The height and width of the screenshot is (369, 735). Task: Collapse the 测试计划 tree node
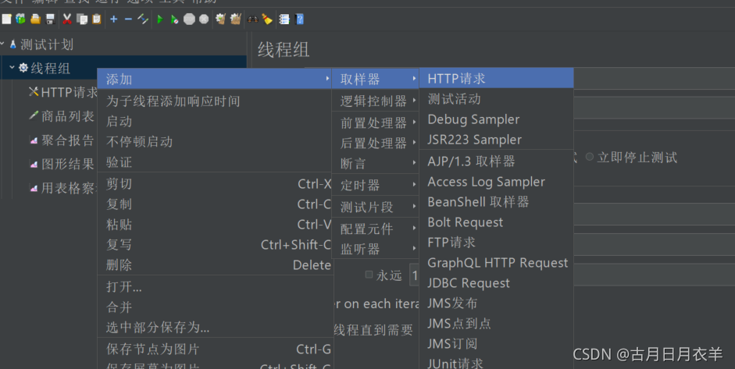click(2, 44)
